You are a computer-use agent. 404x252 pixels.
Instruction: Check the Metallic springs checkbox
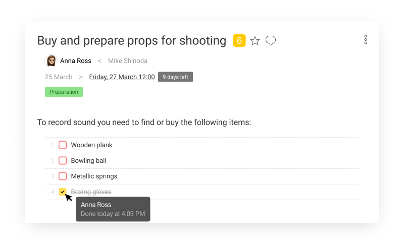pyautogui.click(x=63, y=176)
